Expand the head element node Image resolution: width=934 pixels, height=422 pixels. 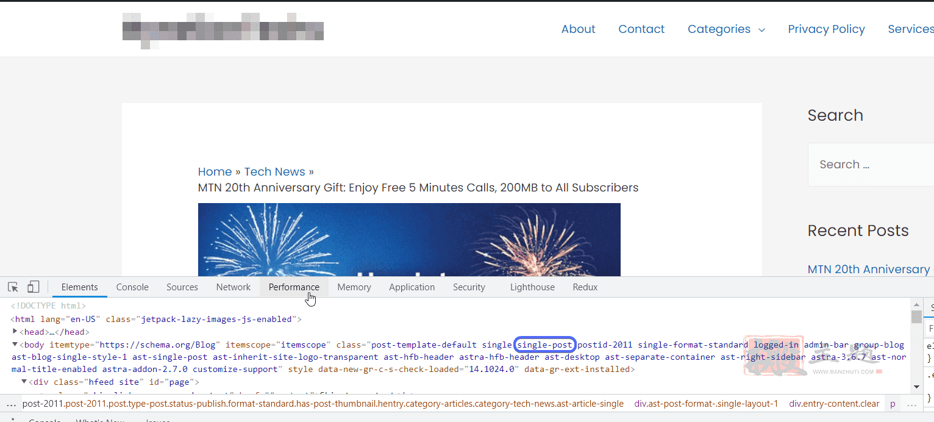tap(15, 332)
